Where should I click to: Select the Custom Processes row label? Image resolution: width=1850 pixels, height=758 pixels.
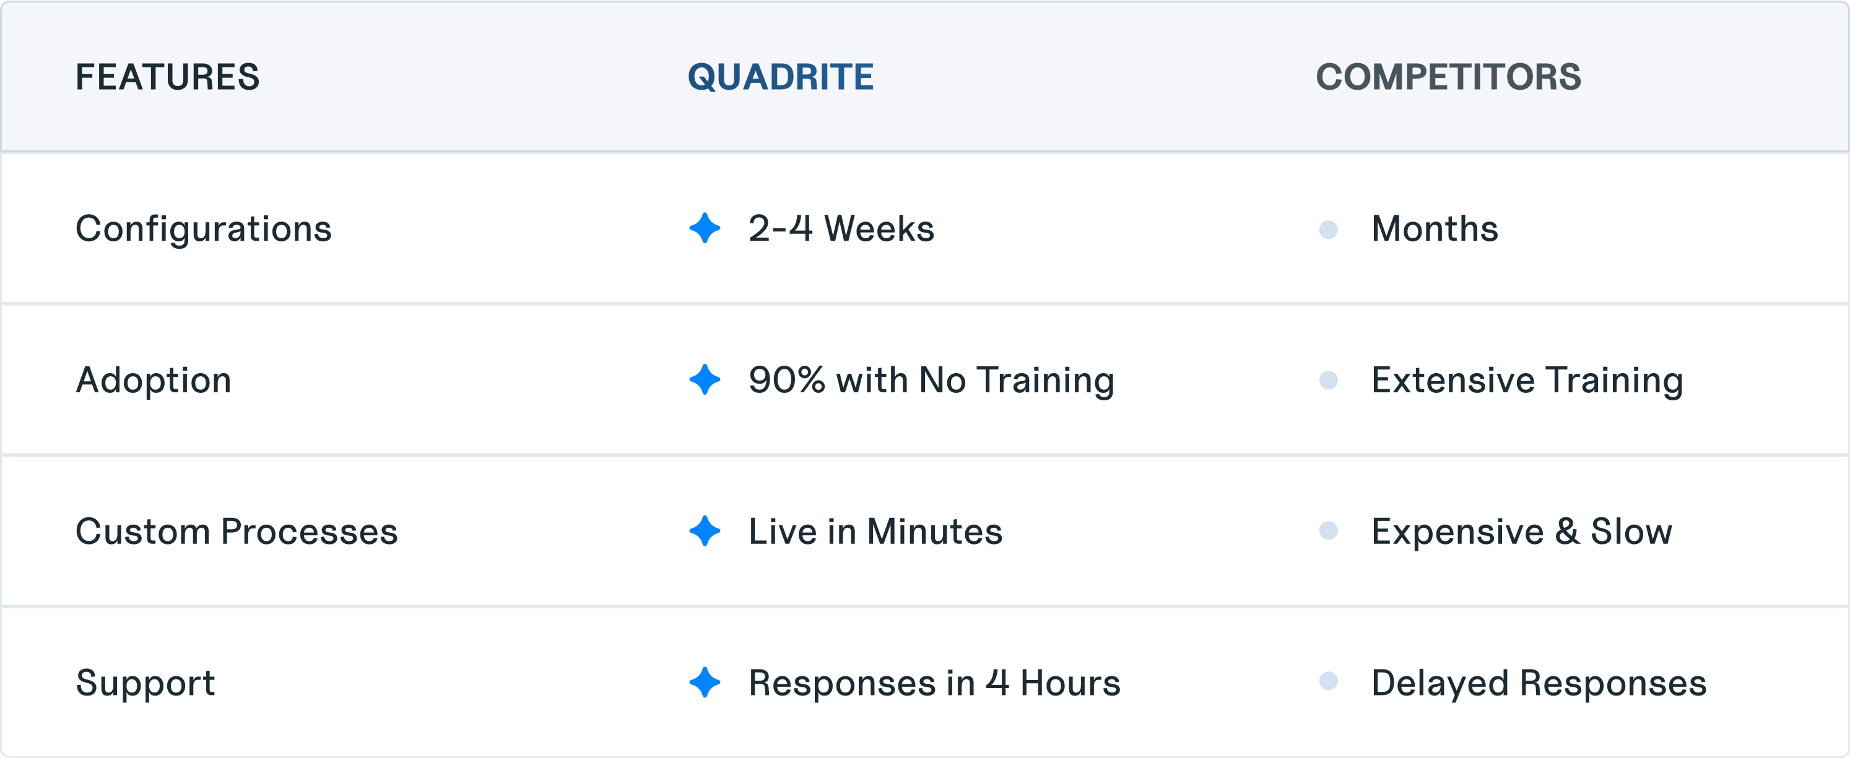237,532
